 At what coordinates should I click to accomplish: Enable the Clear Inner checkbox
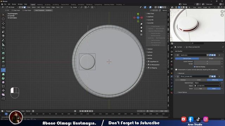point(12,10)
